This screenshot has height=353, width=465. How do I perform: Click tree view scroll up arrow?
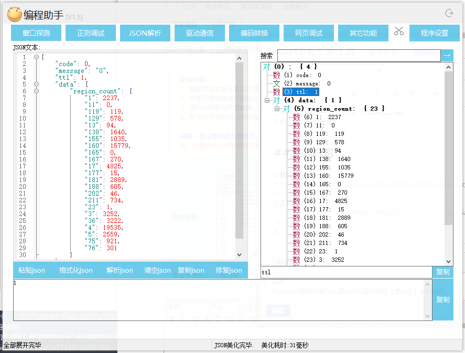click(x=448, y=67)
